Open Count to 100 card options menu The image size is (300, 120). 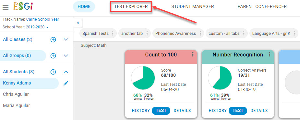pyautogui.click(x=193, y=55)
